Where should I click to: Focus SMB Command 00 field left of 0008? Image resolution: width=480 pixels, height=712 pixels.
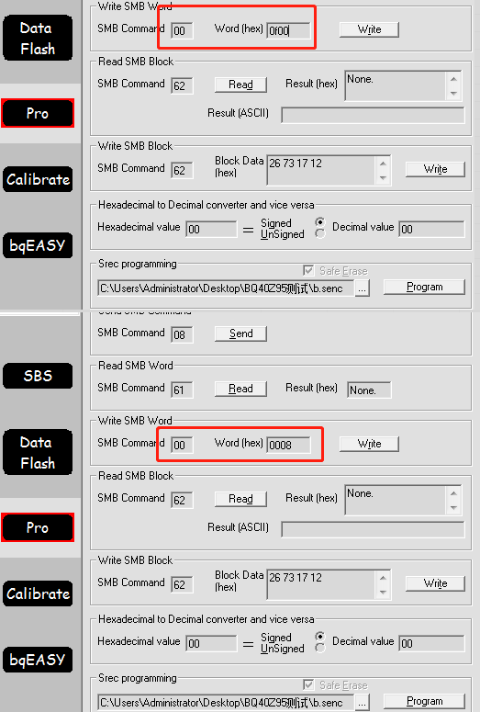182,445
